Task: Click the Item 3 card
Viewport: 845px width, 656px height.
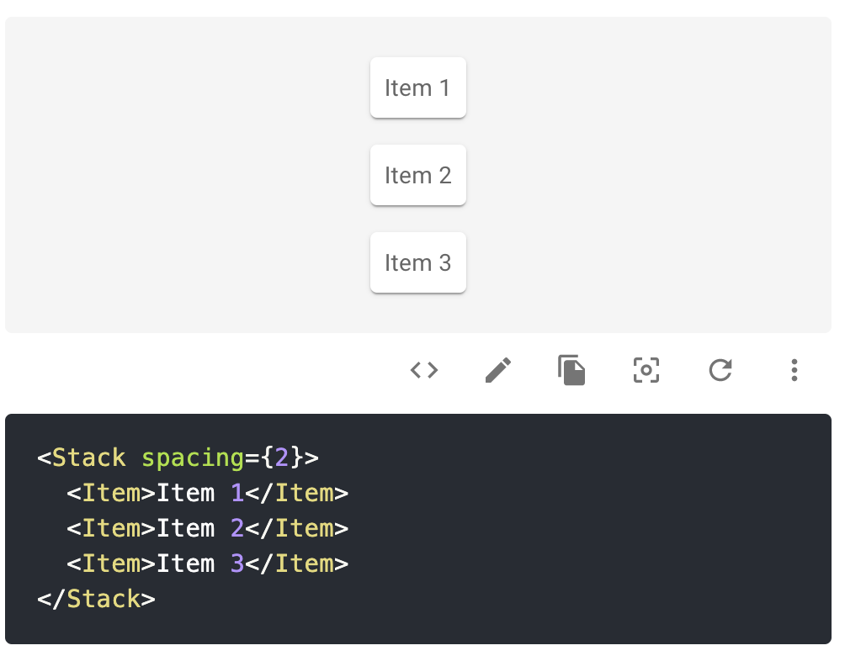Action: 418,262
